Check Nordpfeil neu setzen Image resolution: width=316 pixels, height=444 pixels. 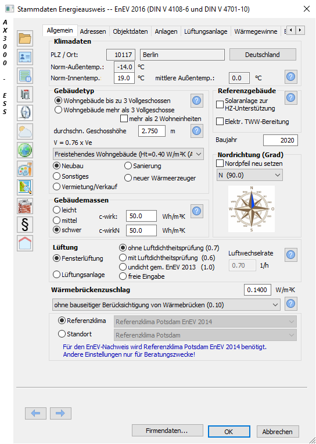tap(220, 164)
